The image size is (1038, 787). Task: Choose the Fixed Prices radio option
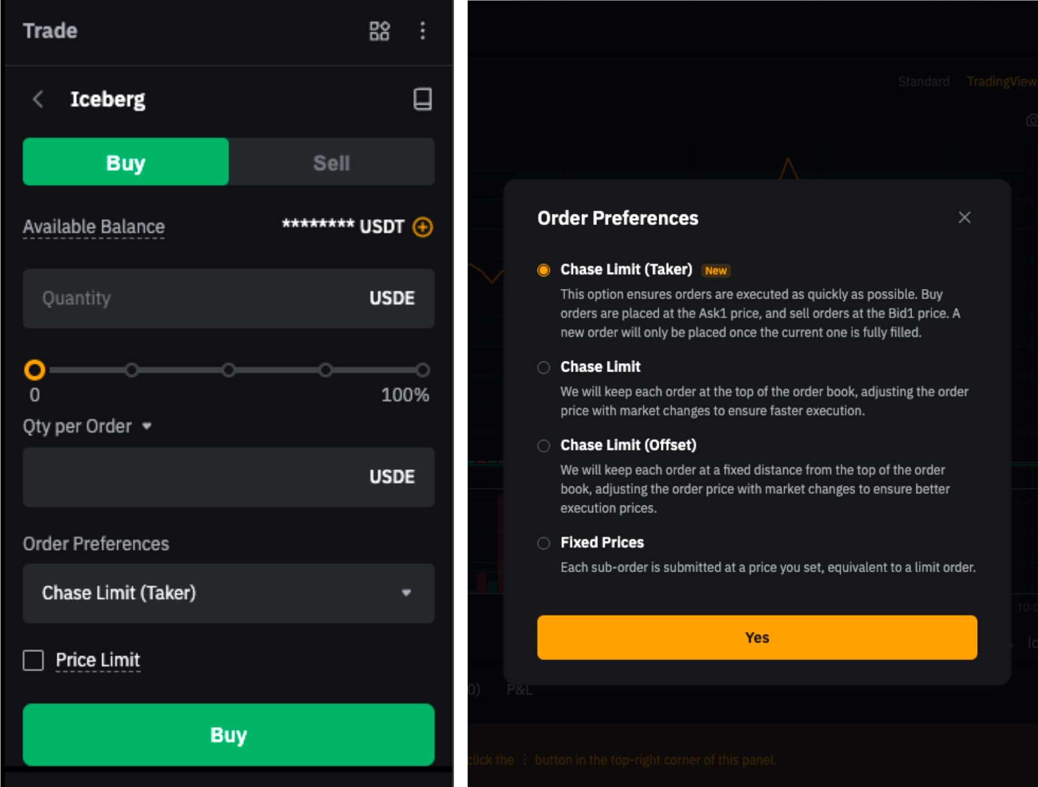544,543
